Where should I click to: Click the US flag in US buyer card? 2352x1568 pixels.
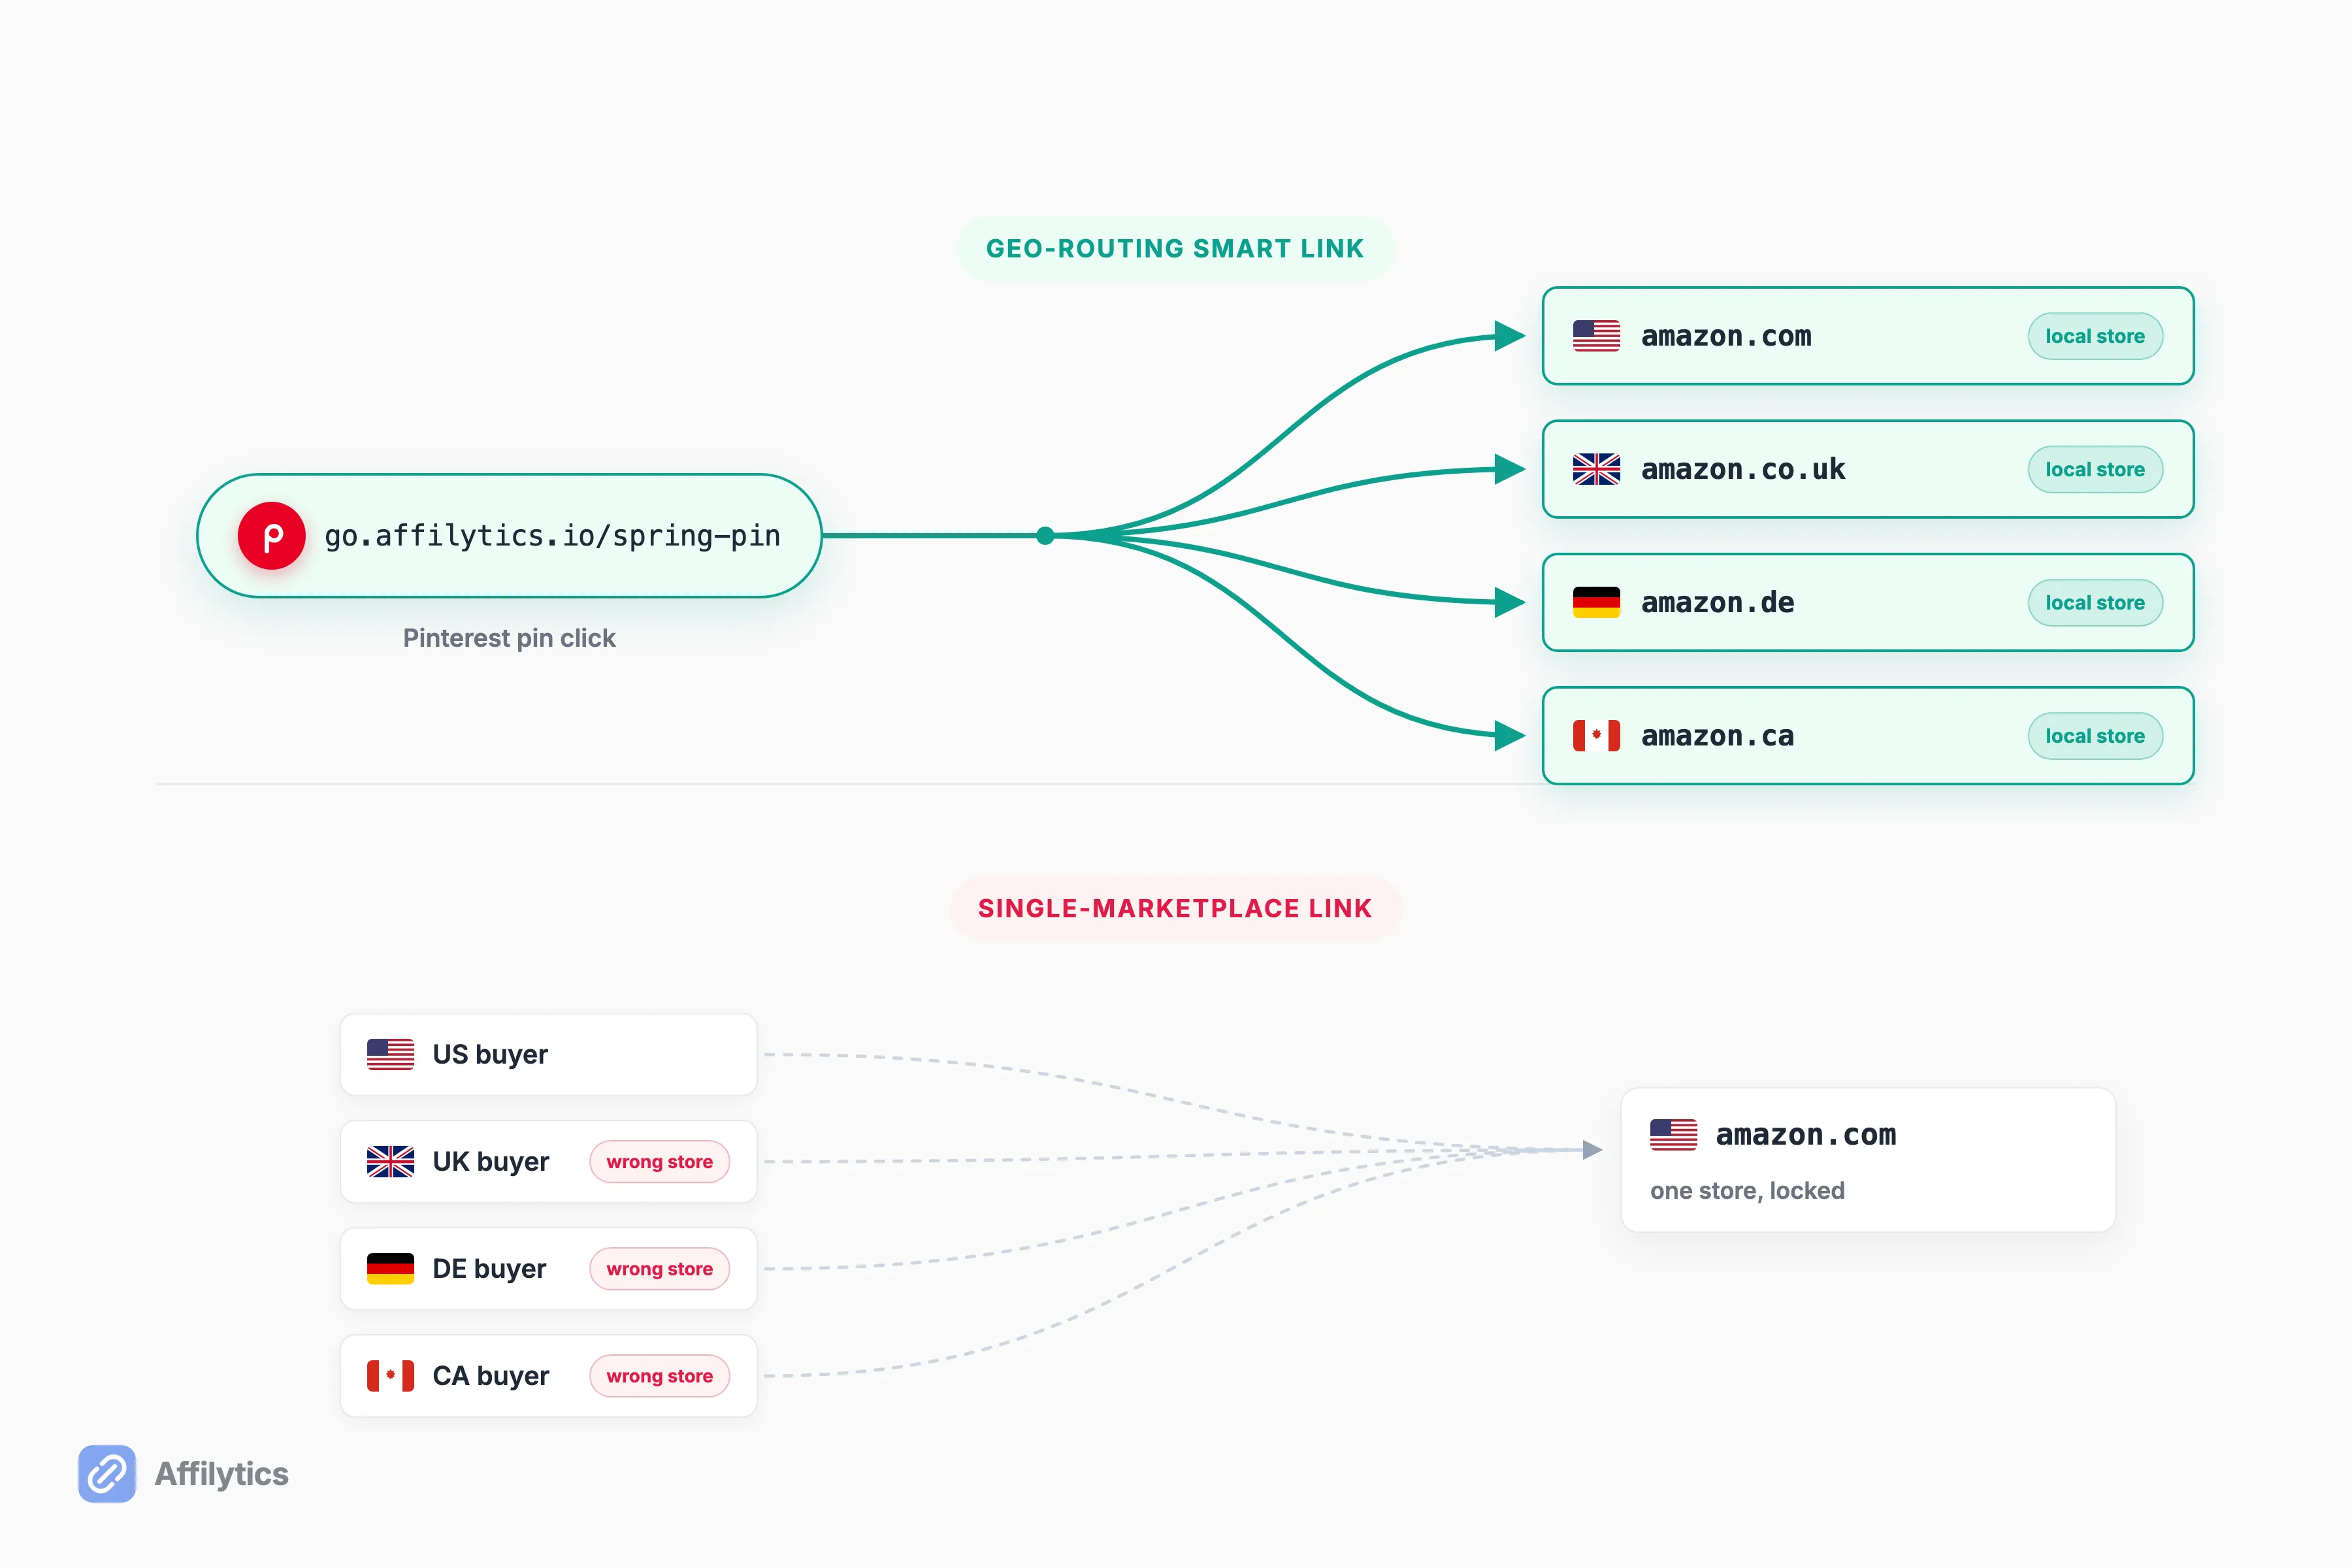390,1054
